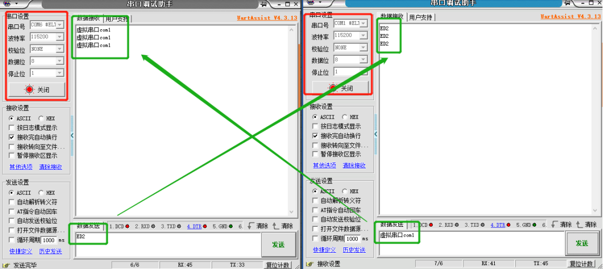This screenshot has width=603, height=269.
Task: Open the 波特率 115200 dropdown in left window
Action: (x=60, y=37)
